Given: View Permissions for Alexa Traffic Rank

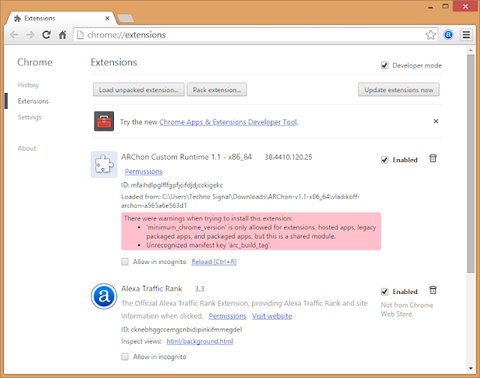Looking at the screenshot, I should pos(227,316).
